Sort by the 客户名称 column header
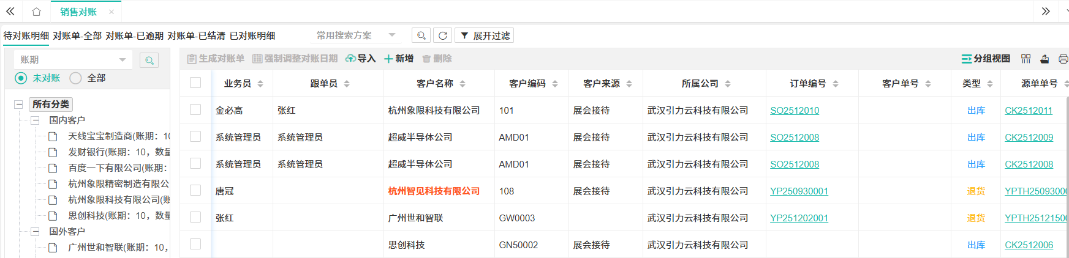This screenshot has width=1069, height=258. [435, 83]
